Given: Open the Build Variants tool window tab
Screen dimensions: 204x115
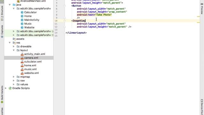Looking at the screenshot, I should click(x=2, y=95).
